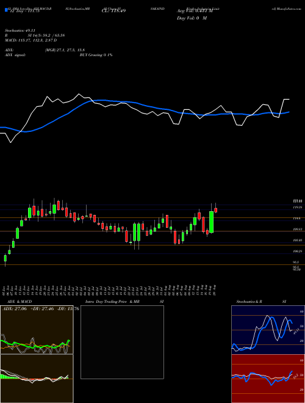Viewport: 305px width, 403px height.
Task: Click the large green candlestick near the chart end
Action: 212,222
